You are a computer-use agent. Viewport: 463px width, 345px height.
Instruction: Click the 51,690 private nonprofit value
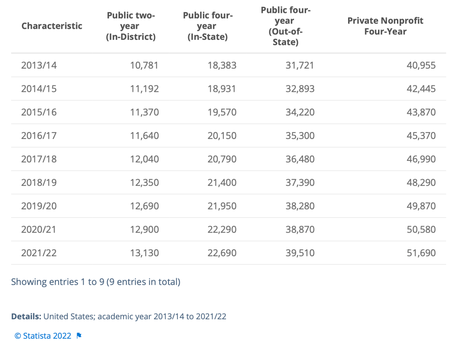tap(421, 253)
